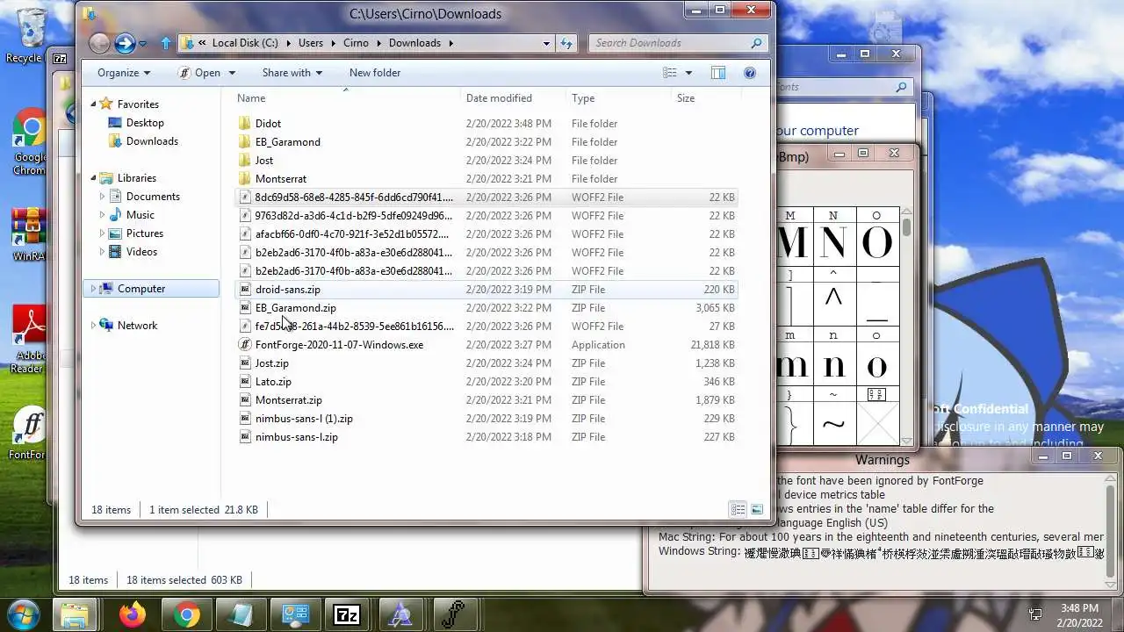Click the Notepad++ taskbar icon
The height and width of the screenshot is (632, 1124).
pos(239,614)
